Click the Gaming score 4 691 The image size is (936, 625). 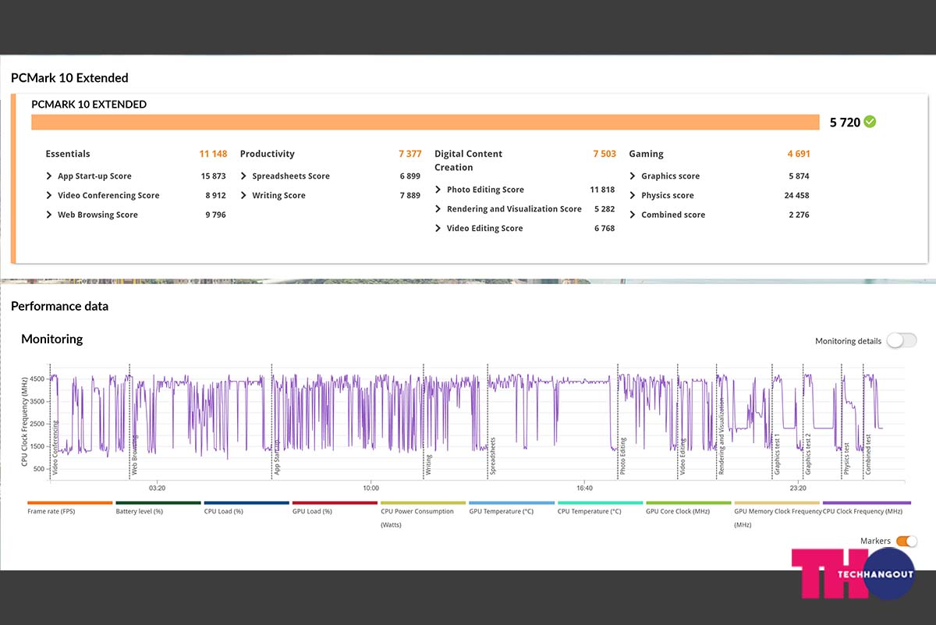(799, 154)
